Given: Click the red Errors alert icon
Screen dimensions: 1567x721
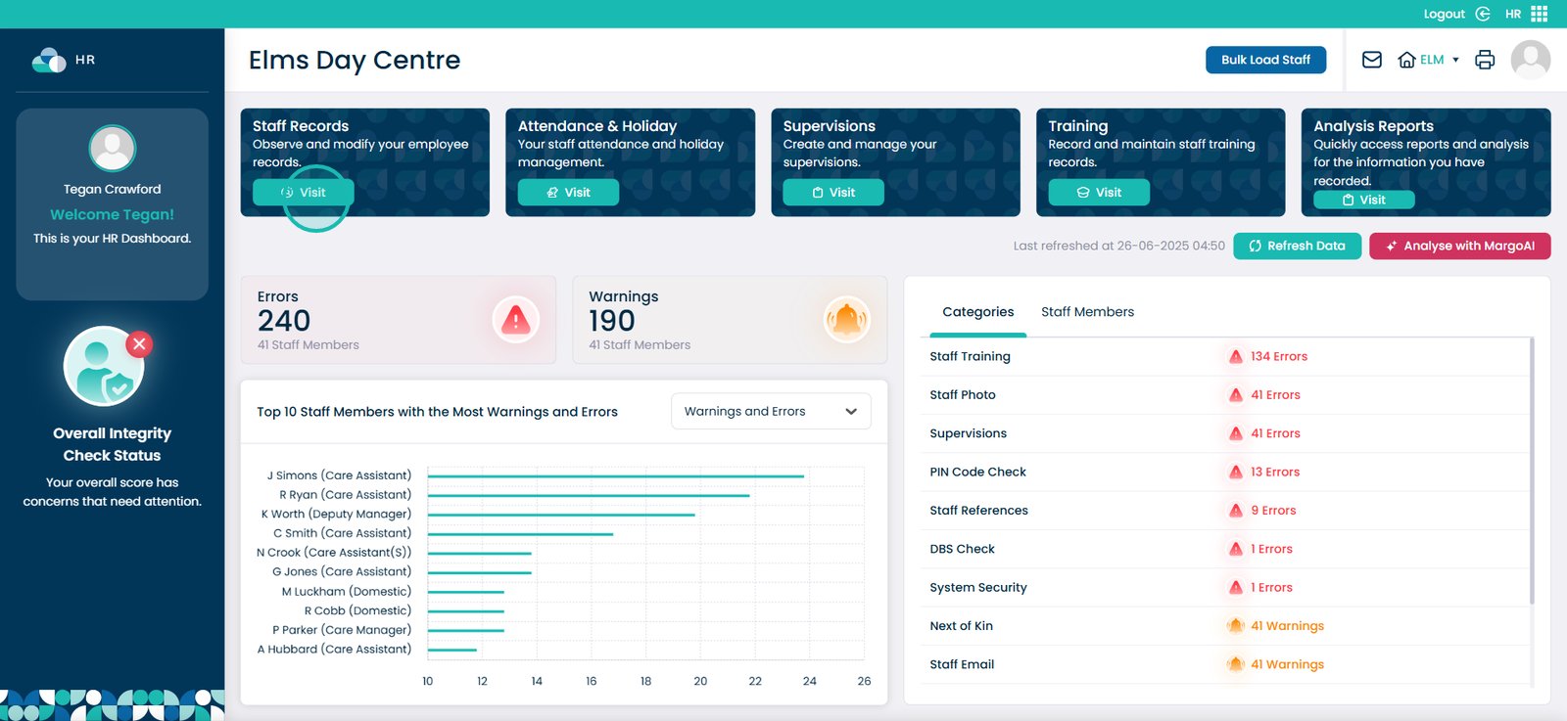Looking at the screenshot, I should [515, 320].
